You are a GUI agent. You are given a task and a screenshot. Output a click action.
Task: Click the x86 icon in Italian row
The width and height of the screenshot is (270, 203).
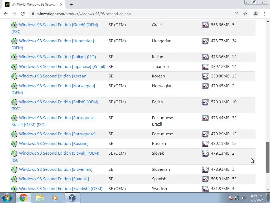205,57
